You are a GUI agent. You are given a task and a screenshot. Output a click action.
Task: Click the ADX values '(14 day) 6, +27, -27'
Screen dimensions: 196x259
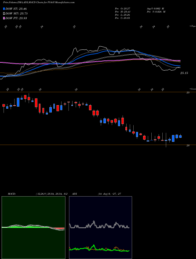(109, 194)
